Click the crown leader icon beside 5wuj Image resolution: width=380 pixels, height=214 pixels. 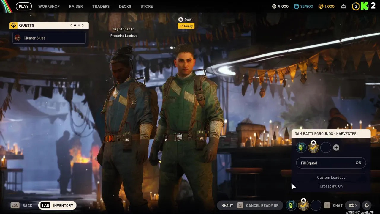pyautogui.click(x=180, y=19)
